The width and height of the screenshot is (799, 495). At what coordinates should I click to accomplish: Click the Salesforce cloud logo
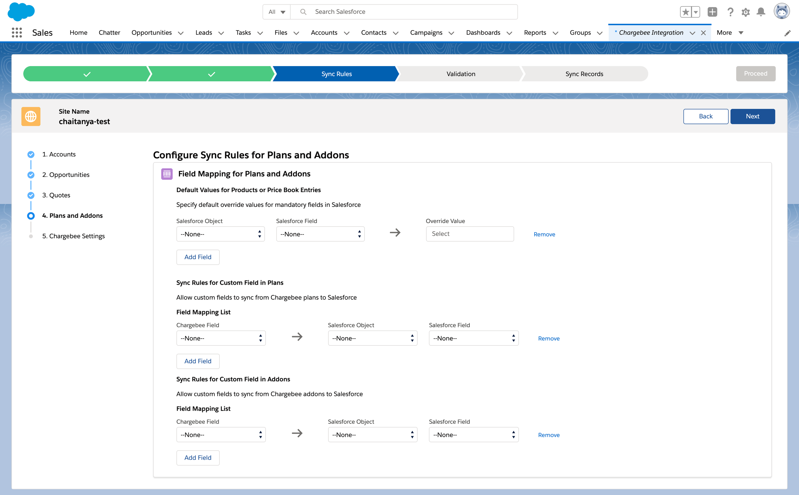(x=21, y=11)
